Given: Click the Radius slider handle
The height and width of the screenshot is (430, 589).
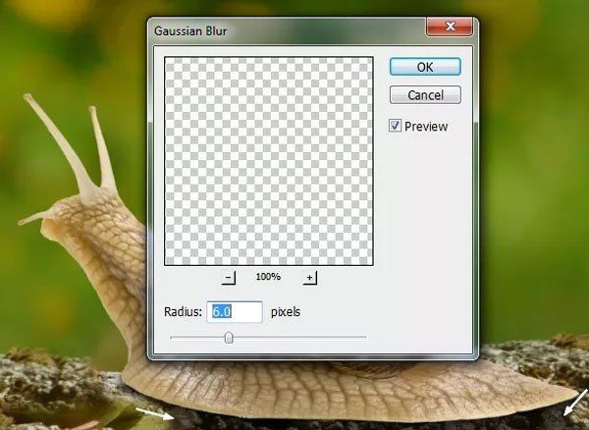Looking at the screenshot, I should (x=229, y=338).
